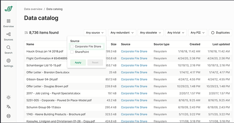Select 2017 - Job Listing - Payroll Specialist.docx
This screenshot has height=123, width=234.
coord(53,93)
